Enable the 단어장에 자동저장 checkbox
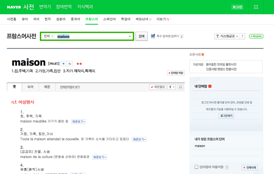The width and height of the screenshot is (274, 174). (196, 167)
